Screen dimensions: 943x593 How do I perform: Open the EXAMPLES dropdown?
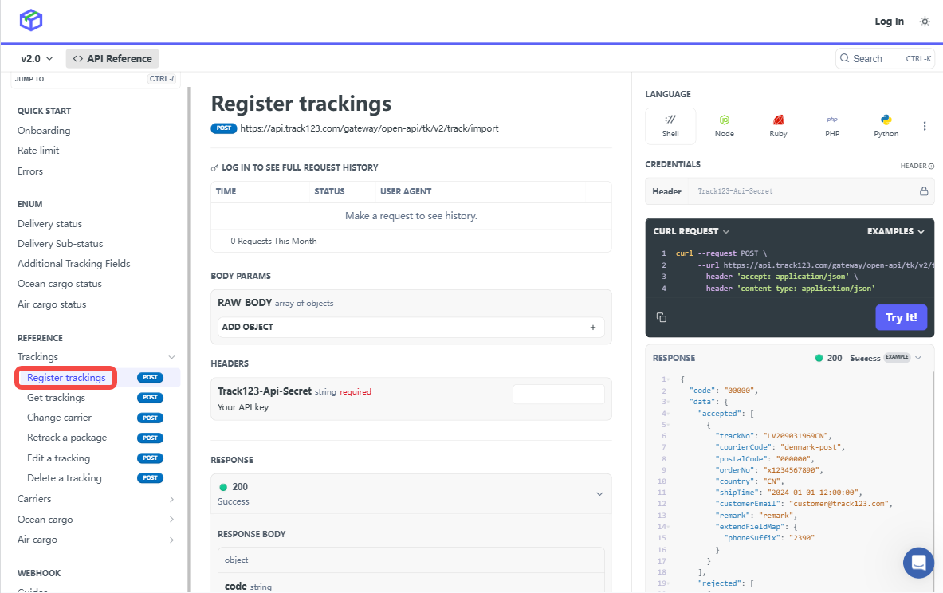click(895, 232)
